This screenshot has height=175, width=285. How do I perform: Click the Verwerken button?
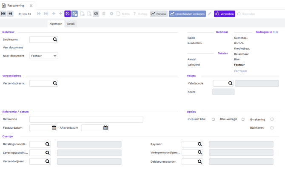coord(224,14)
